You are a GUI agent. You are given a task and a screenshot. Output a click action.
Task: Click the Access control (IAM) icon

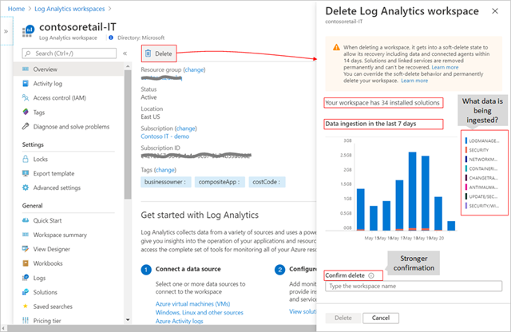tap(26, 97)
